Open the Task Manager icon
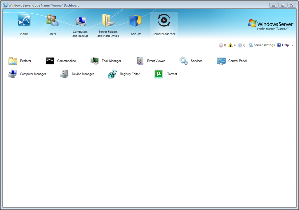The image size is (299, 210). click(95, 61)
